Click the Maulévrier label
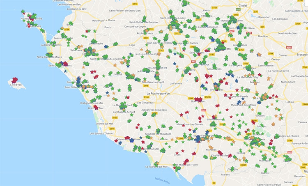The image size is (308, 186). pos(264,17)
